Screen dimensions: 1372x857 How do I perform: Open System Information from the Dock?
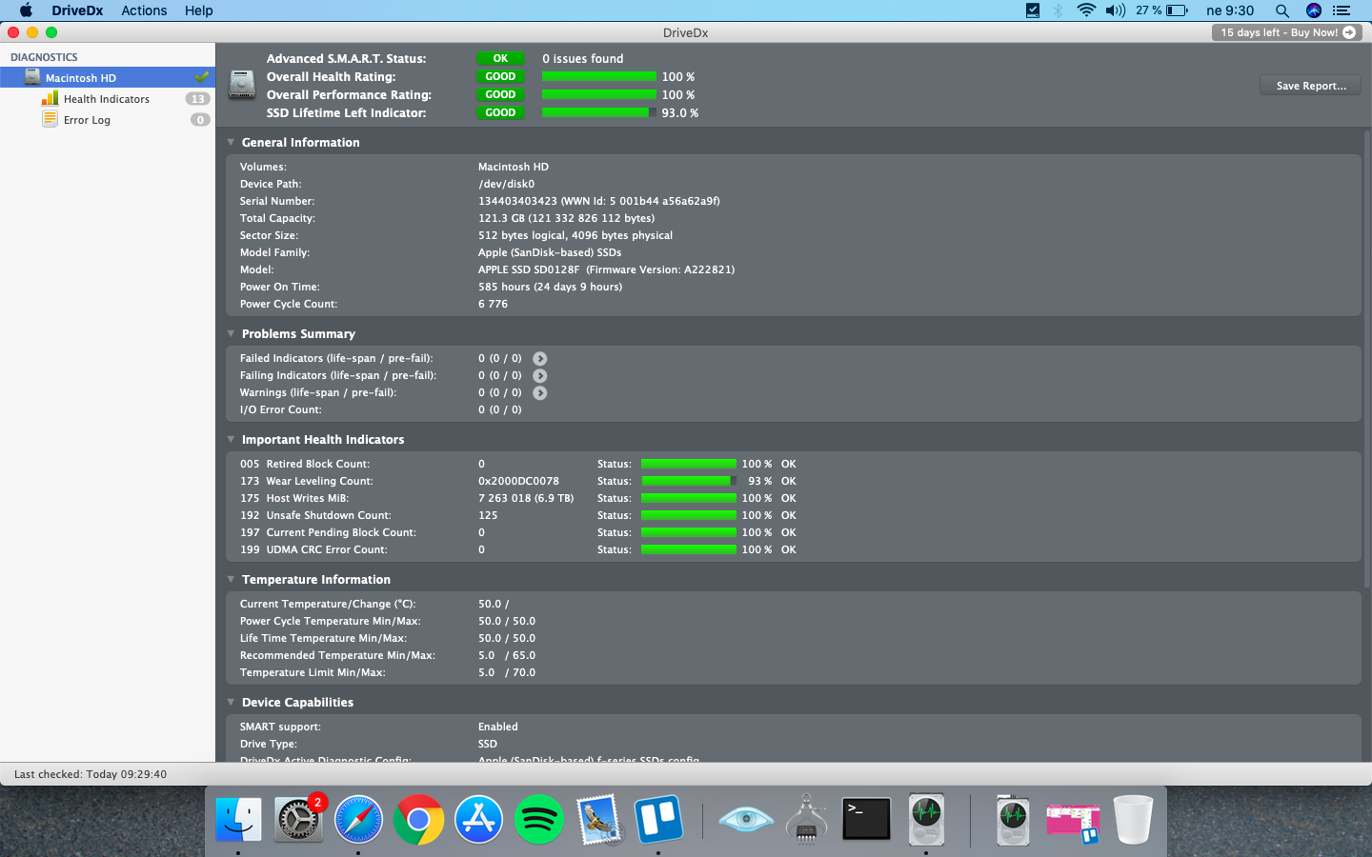(x=807, y=819)
